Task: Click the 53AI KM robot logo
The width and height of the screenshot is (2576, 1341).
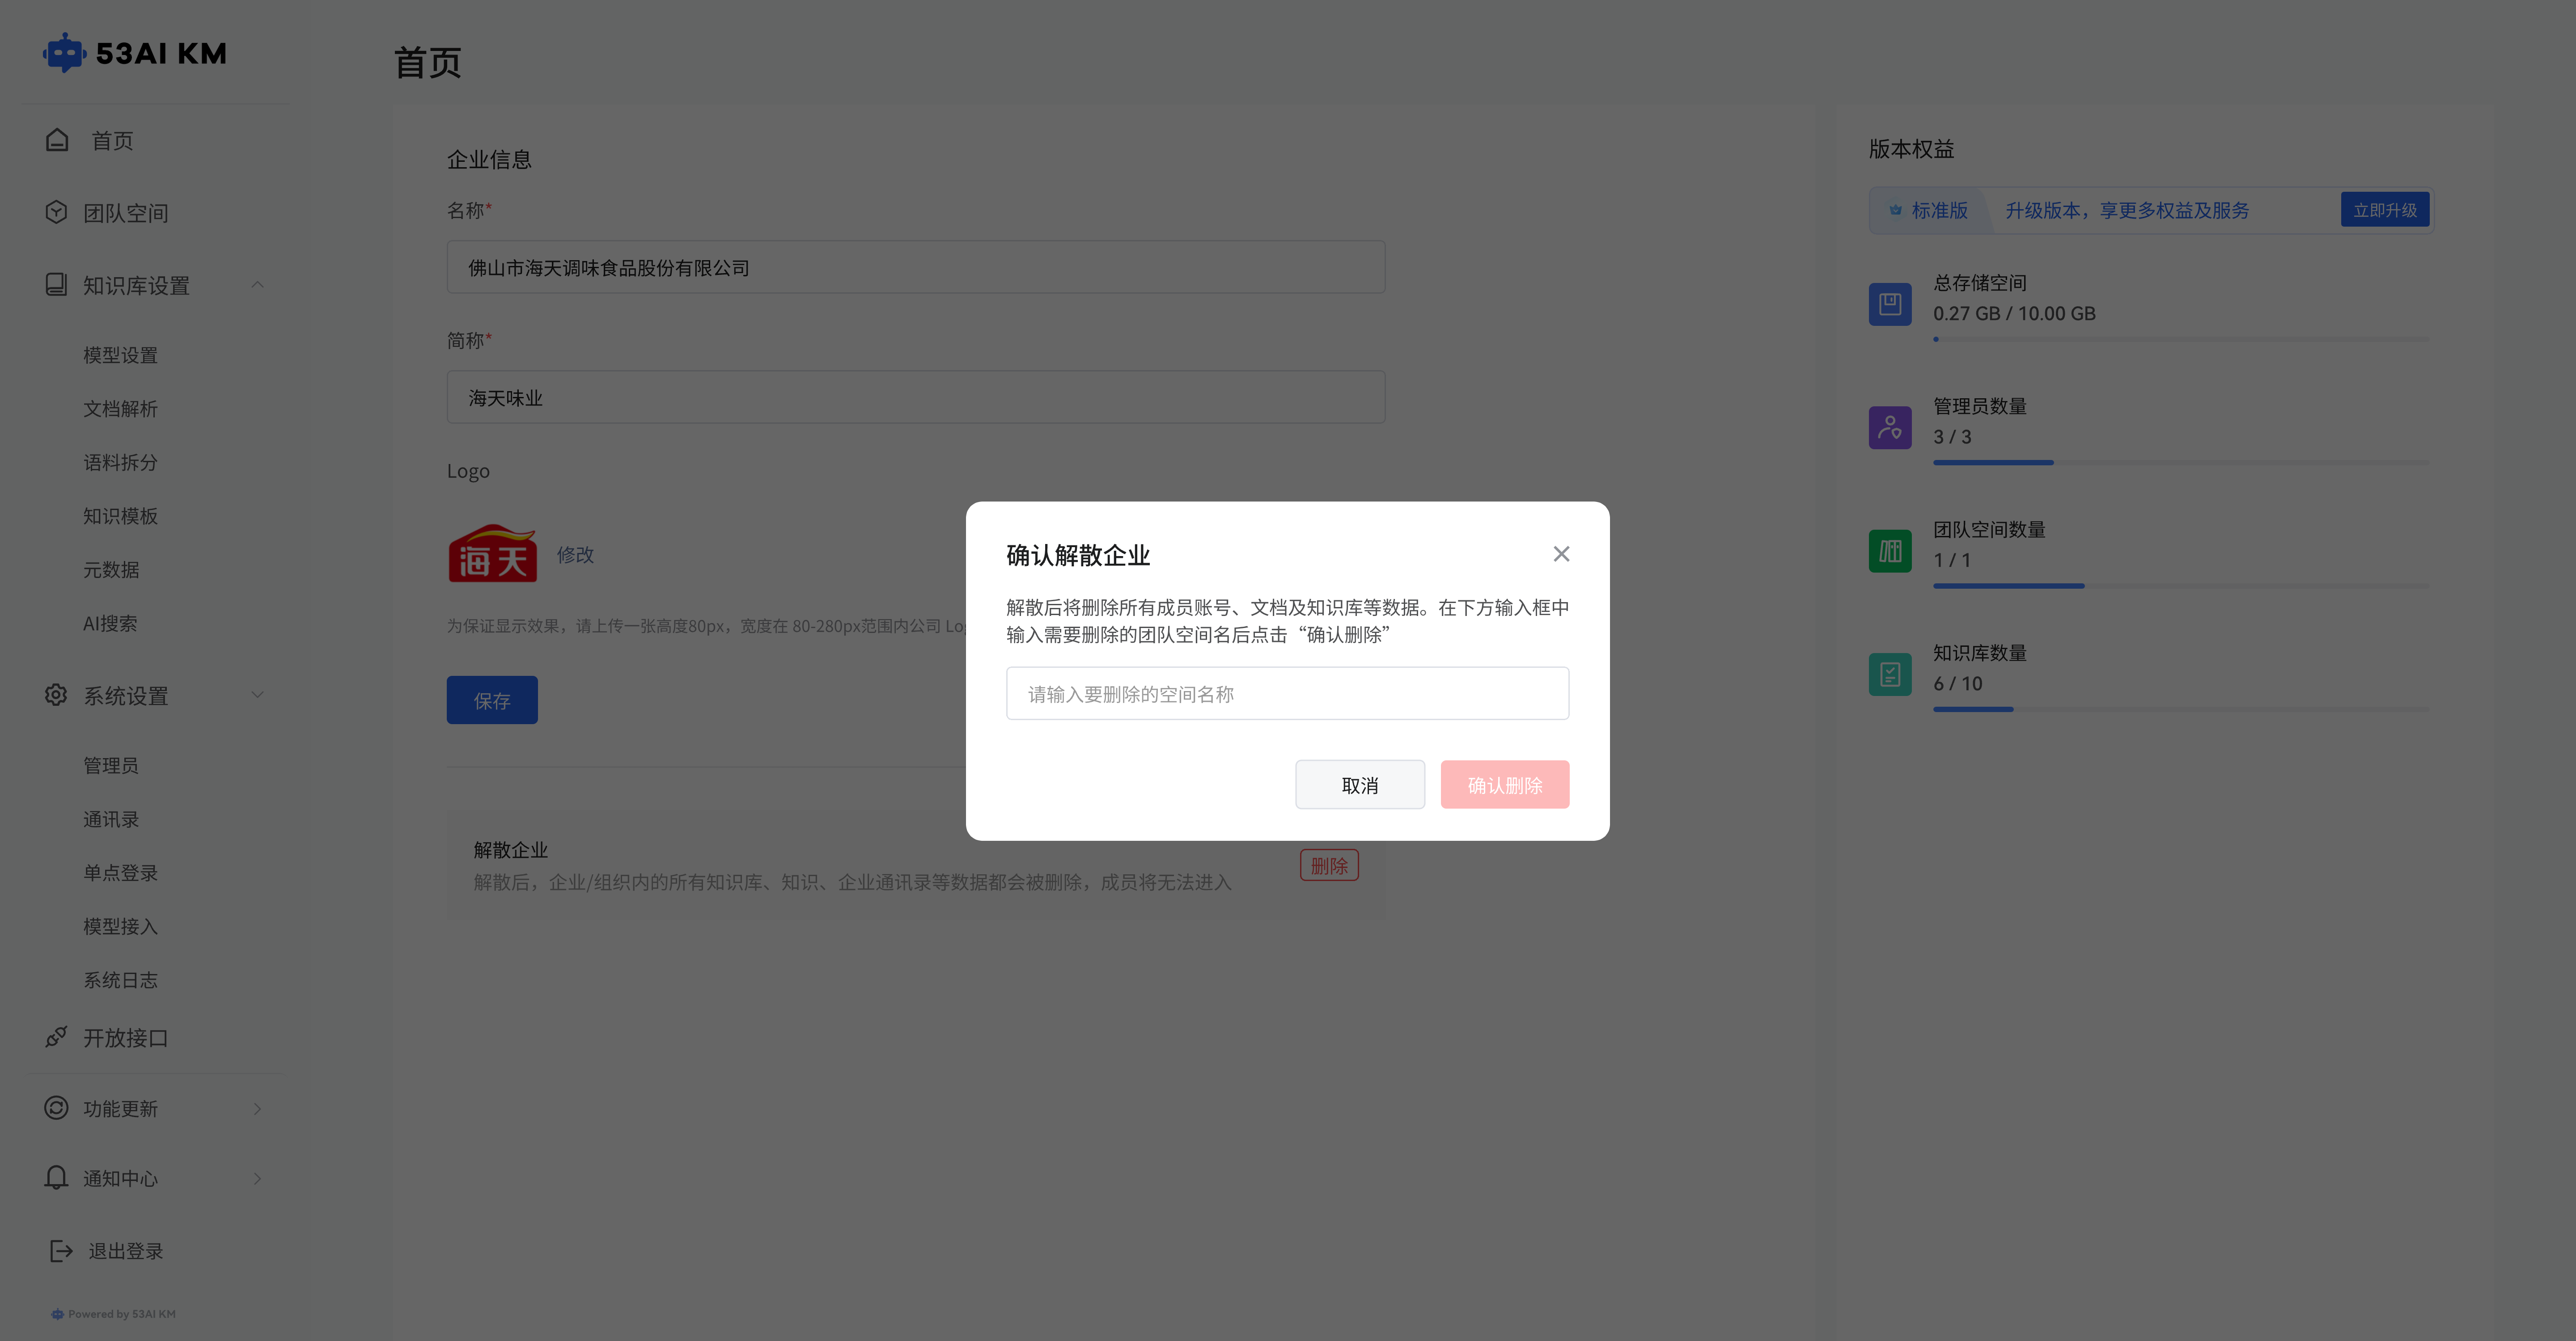Action: pos(64,53)
